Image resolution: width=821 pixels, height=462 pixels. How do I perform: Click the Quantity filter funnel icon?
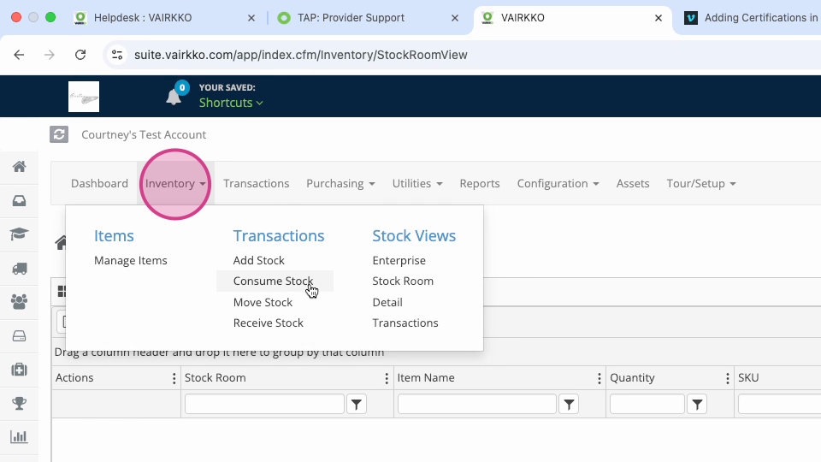point(697,404)
